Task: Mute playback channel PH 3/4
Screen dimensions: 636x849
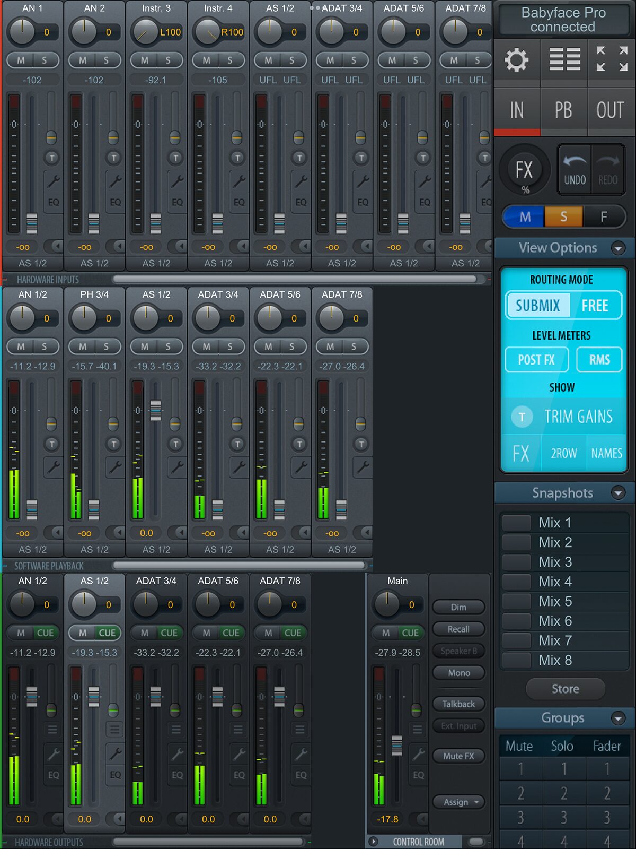Action: [83, 346]
